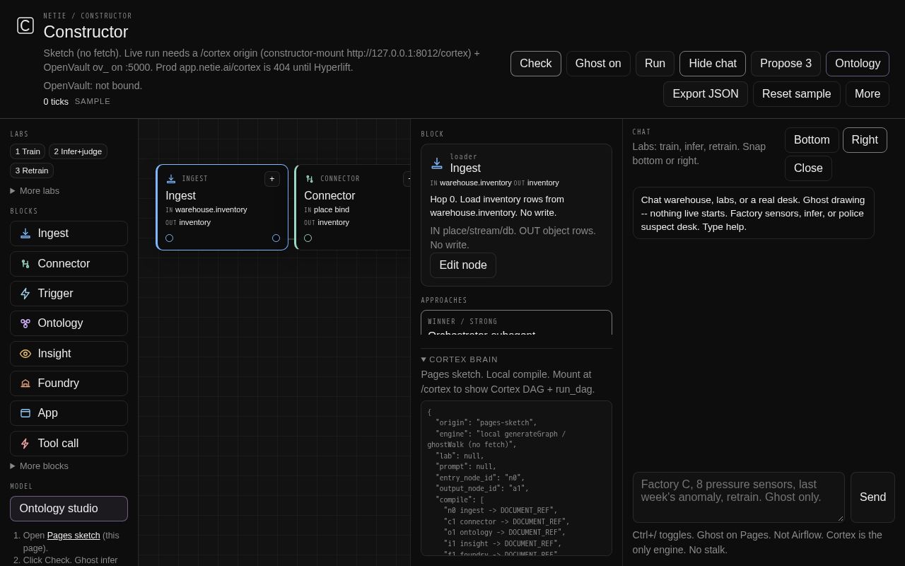The height and width of the screenshot is (566, 905).
Task: Open the Pages sketch link
Action: (74, 536)
